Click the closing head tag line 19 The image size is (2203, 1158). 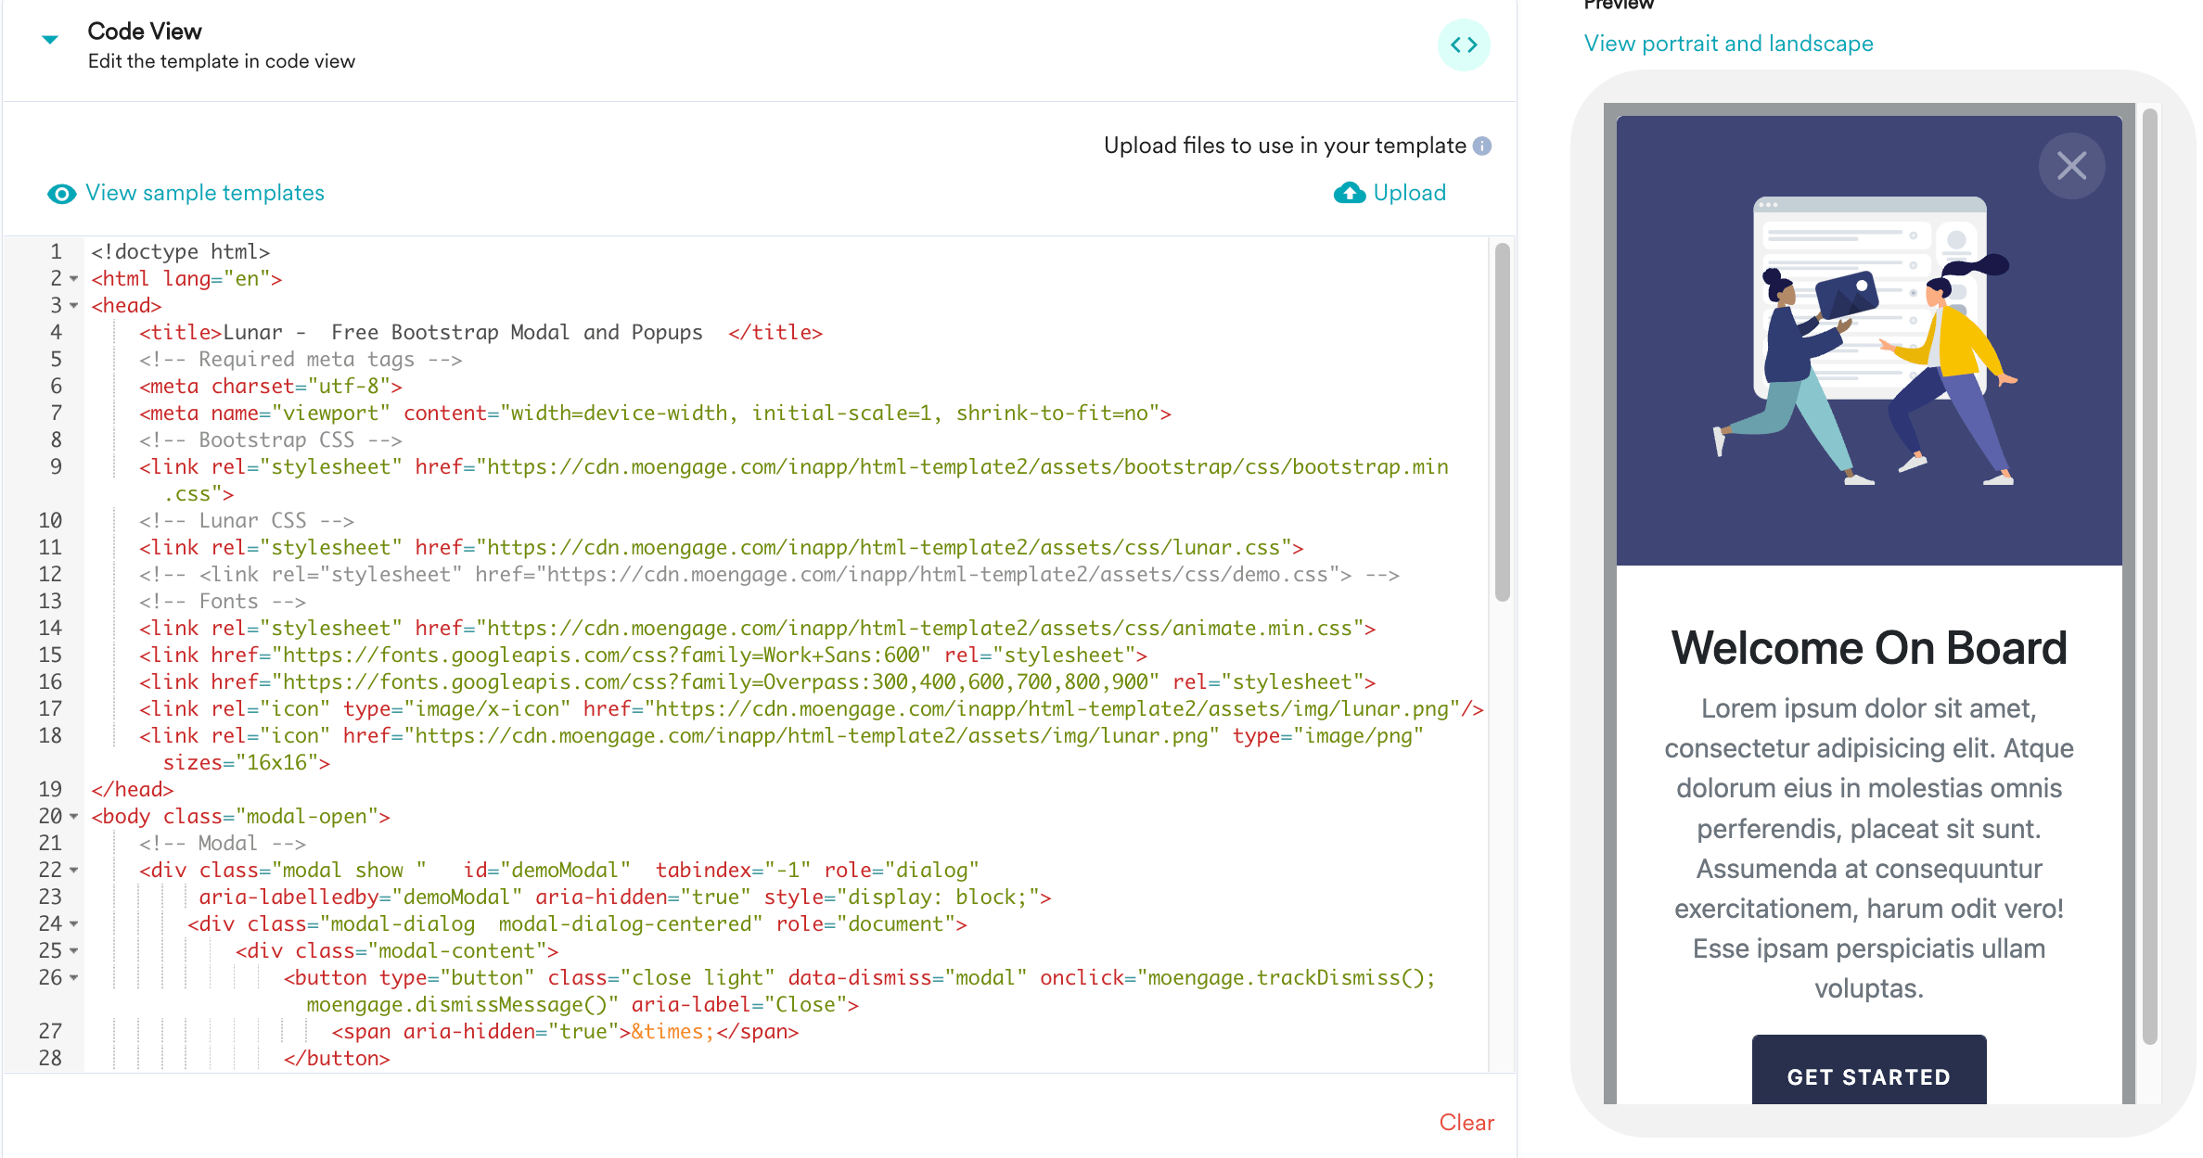point(133,789)
